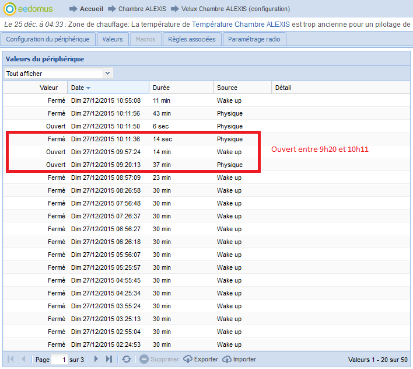The width and height of the screenshot is (413, 369).
Task: Select row dated 27/12/2015 10:11:56
Action: click(x=206, y=113)
